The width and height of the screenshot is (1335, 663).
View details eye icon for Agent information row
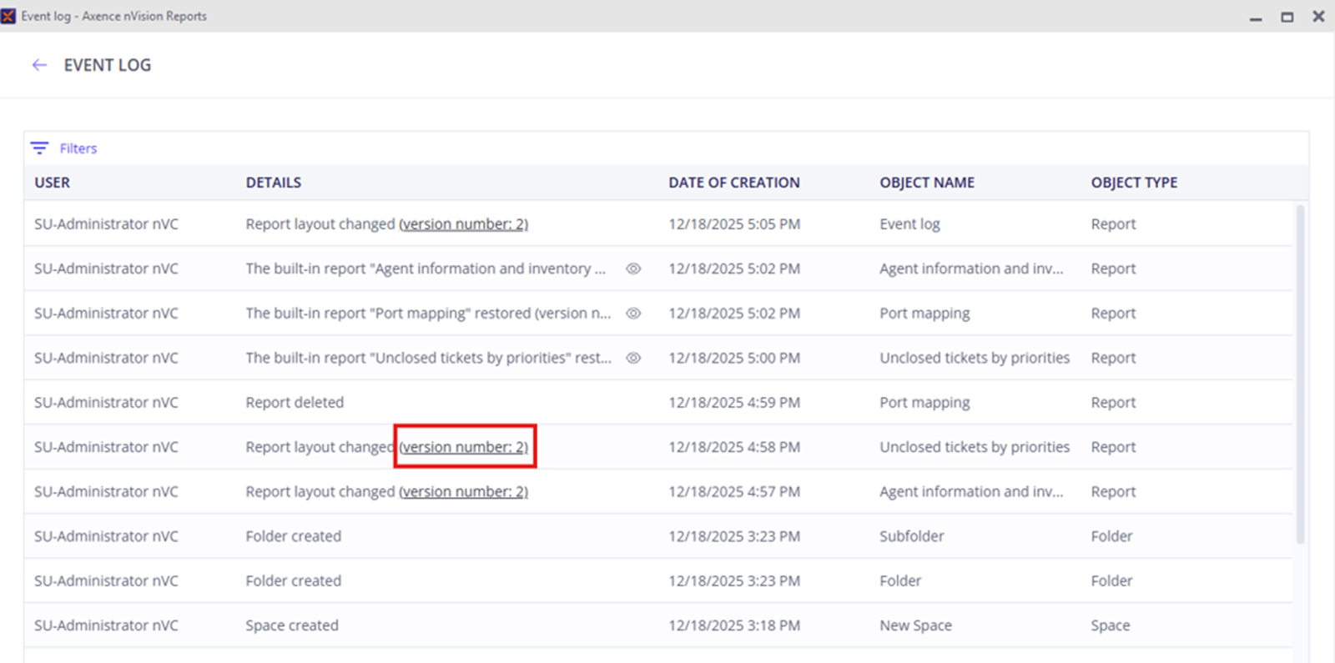pyautogui.click(x=633, y=269)
